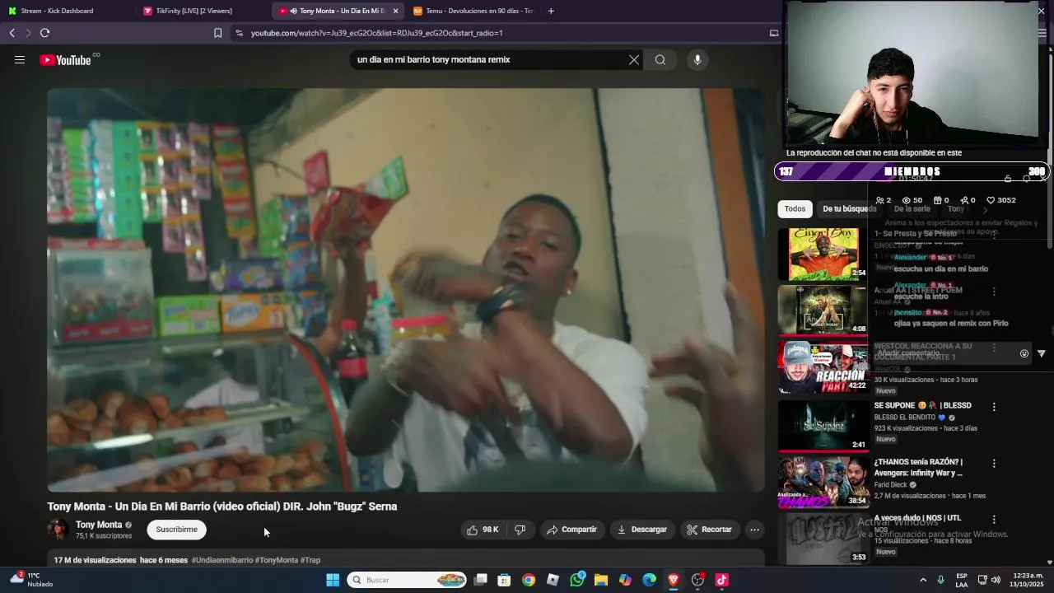The image size is (1054, 593).
Task: Send the comment with the paper-plane icon
Action: point(1041,353)
